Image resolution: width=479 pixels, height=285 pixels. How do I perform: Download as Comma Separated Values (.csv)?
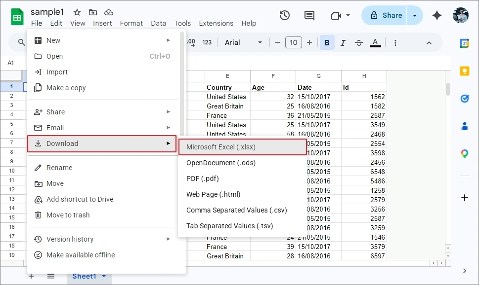[x=243, y=211]
